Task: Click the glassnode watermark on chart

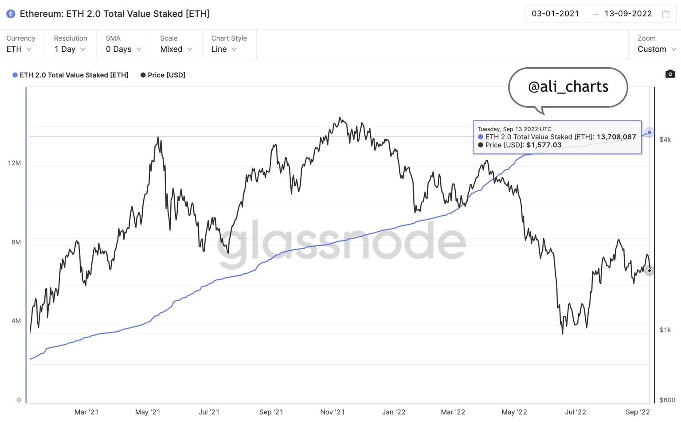Action: tap(341, 241)
